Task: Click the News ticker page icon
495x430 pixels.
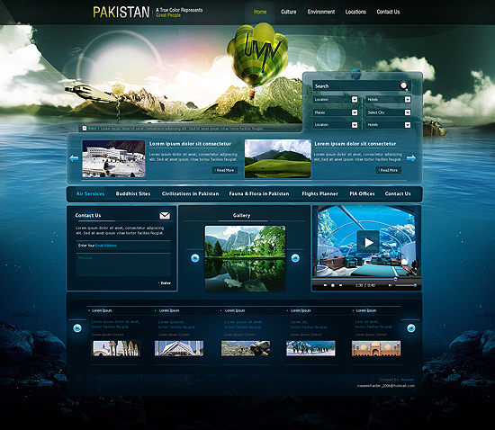Action: click(x=85, y=128)
